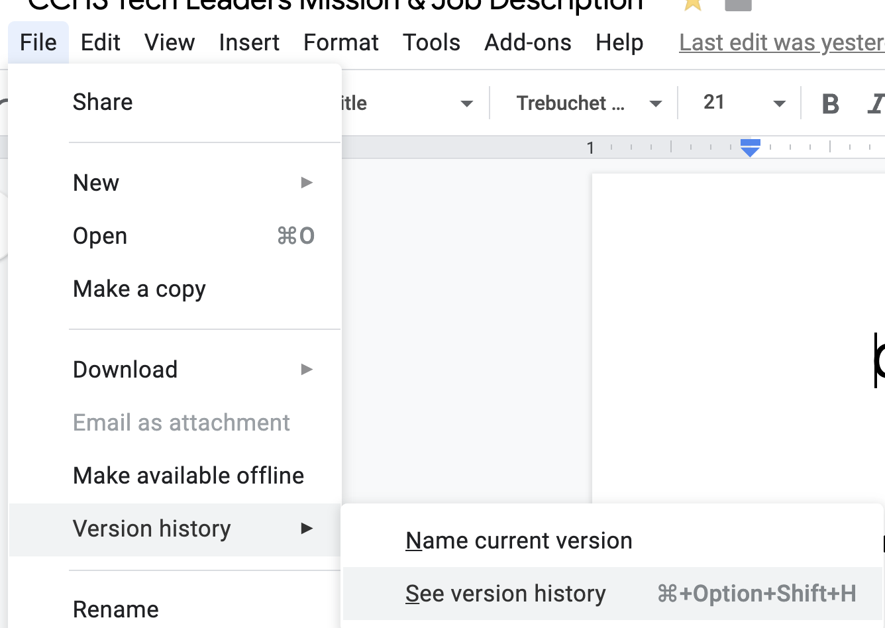Screen dimensions: 885x628
Task: Open the Add-ons menu
Action: (x=527, y=43)
